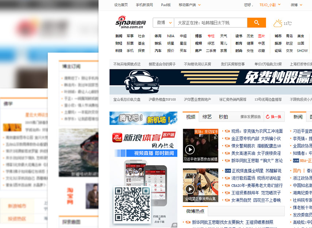Open 论坛 navigation link

tap(278, 51)
